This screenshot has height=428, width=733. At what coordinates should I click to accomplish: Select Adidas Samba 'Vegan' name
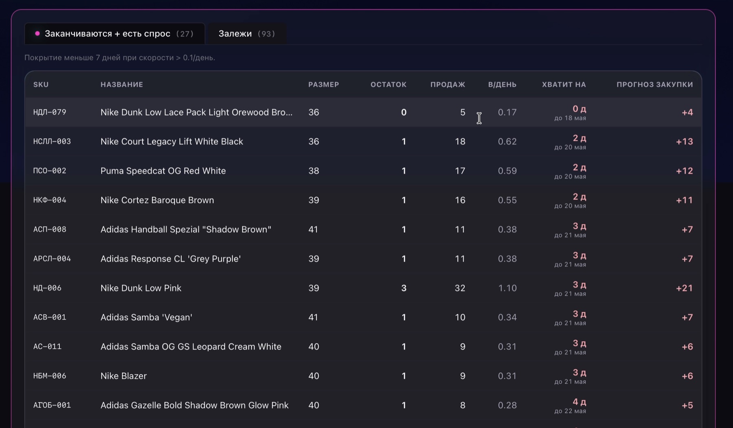pyautogui.click(x=147, y=317)
